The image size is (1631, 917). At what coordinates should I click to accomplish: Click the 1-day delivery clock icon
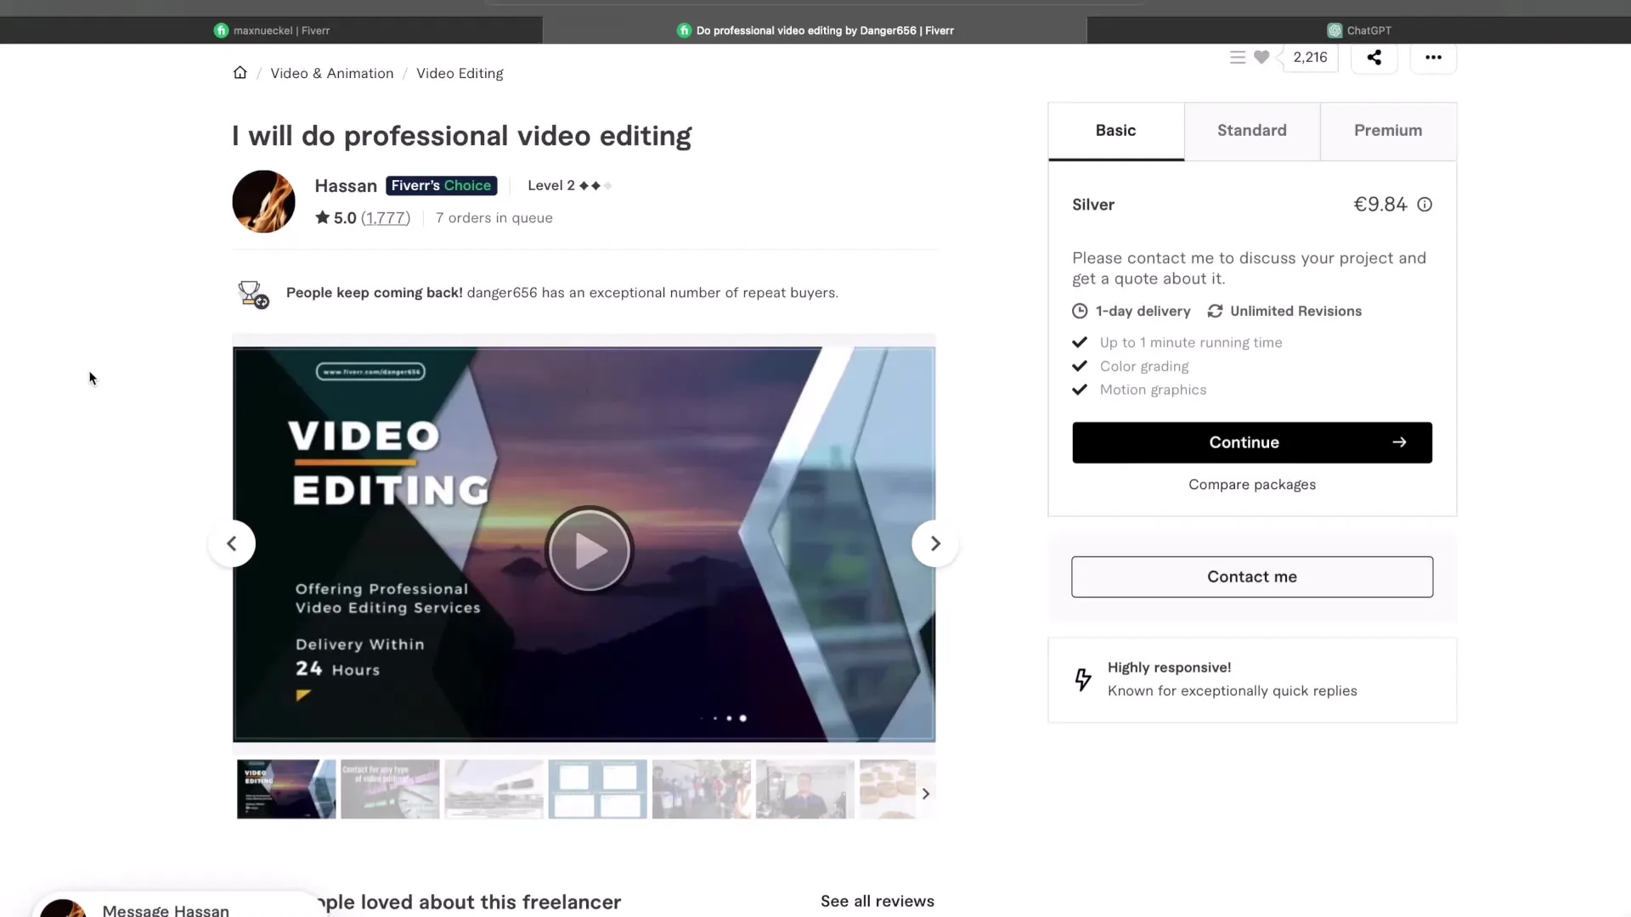1080,311
